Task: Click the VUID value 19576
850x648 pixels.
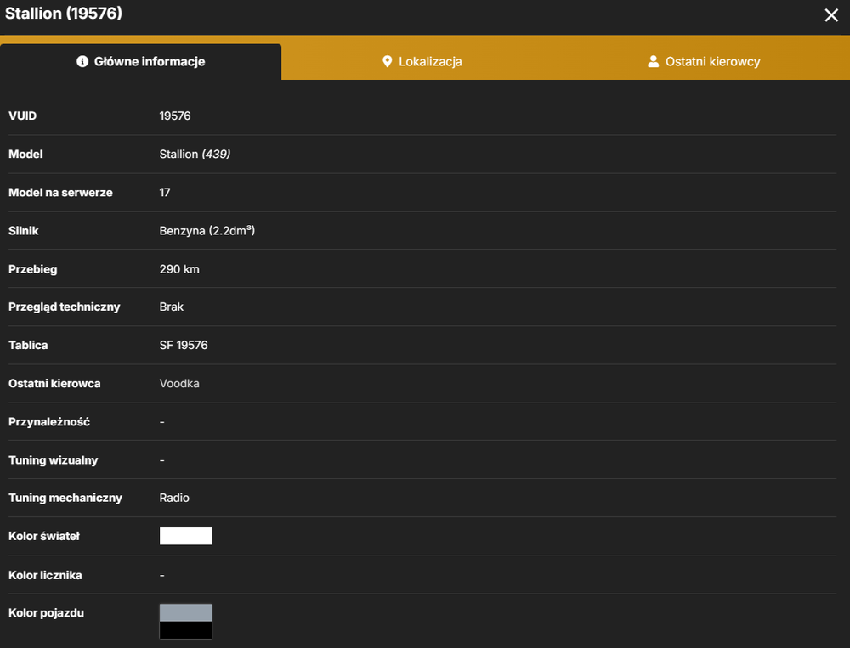Action: pyautogui.click(x=175, y=116)
